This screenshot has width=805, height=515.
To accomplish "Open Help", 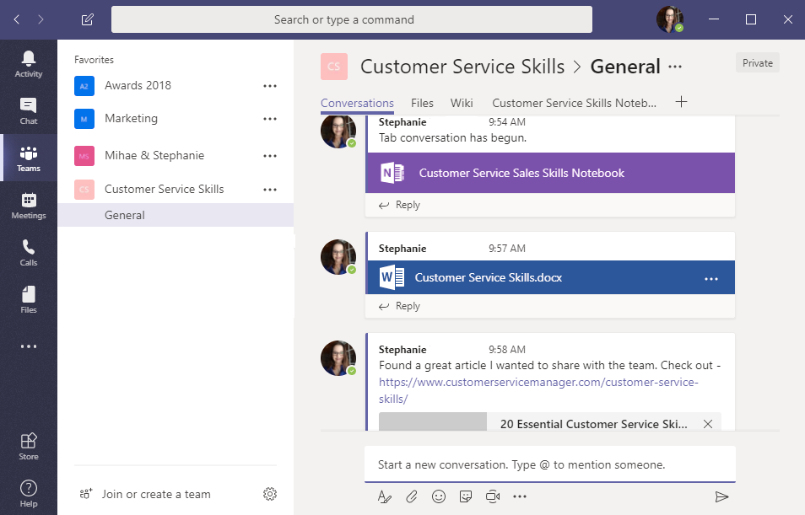I will coord(28,493).
